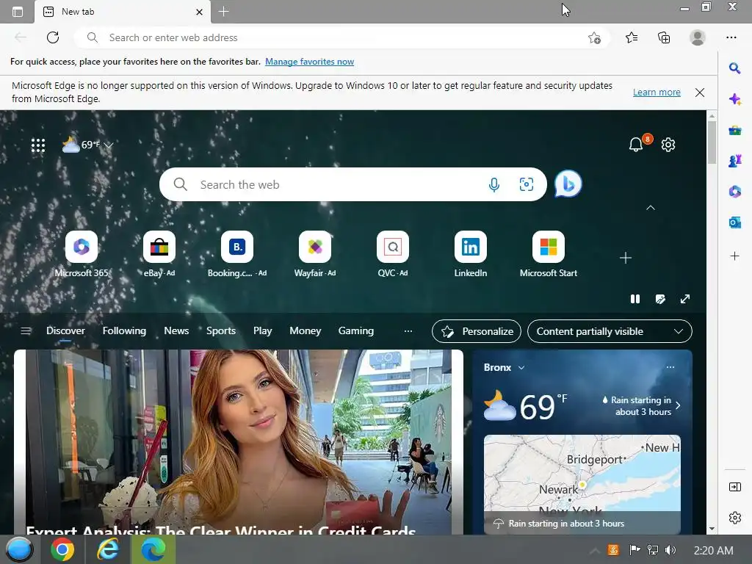Viewport: 752px width, 564px height.
Task: Open feed hamburger menu
Action: (26, 331)
